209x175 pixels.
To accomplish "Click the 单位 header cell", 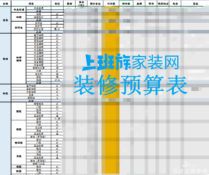I will [57, 4].
